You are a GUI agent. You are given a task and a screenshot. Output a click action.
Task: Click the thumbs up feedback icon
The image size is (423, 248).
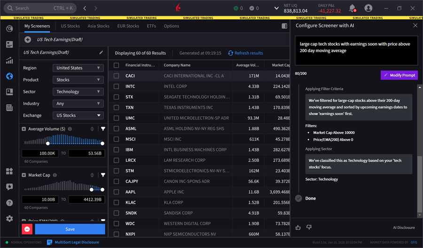(x=298, y=227)
